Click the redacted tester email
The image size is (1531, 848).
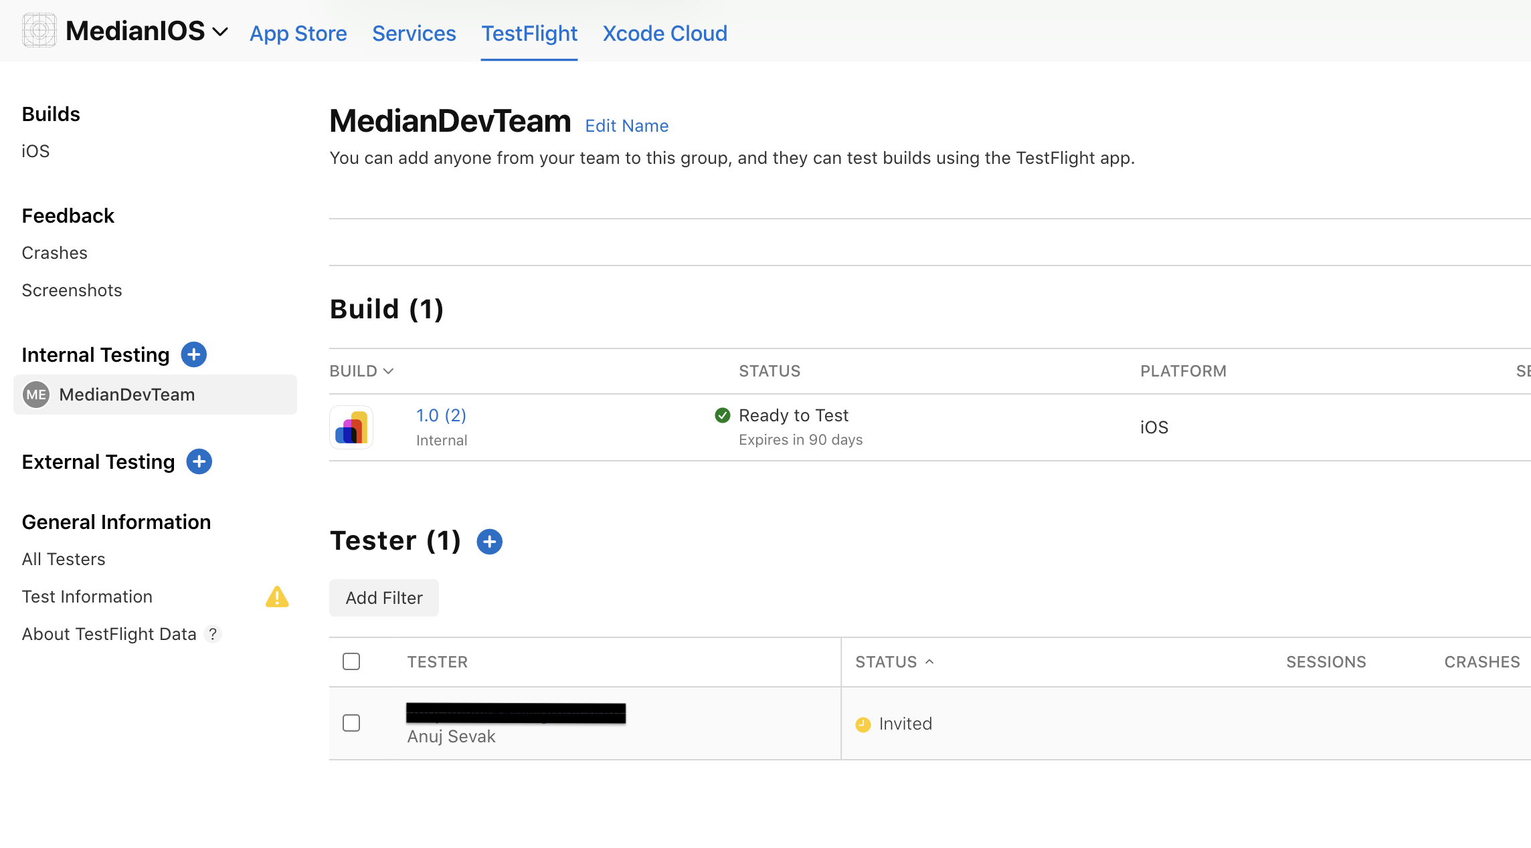[516, 714]
